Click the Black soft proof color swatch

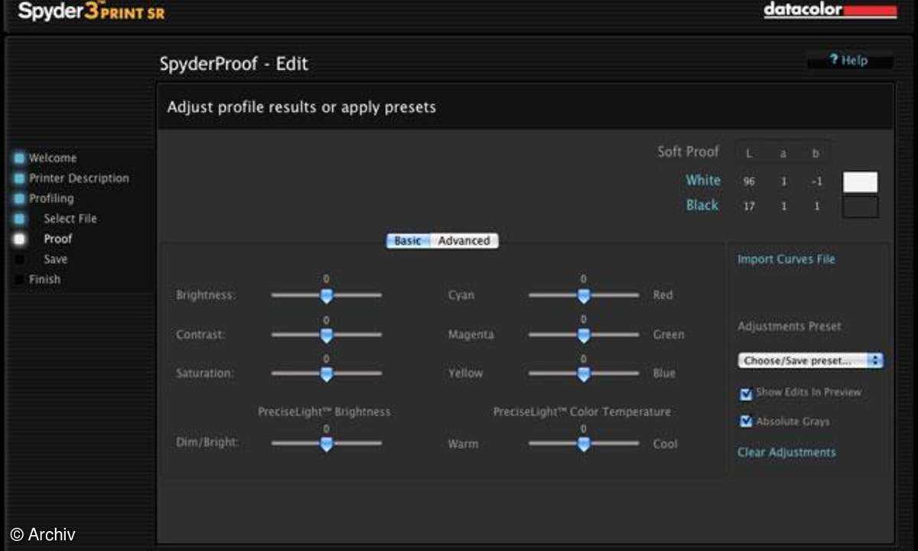860,207
